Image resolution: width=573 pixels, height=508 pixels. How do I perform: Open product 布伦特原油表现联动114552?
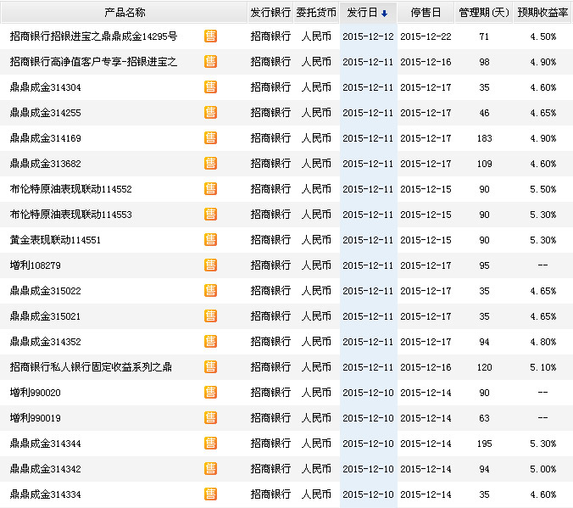pyautogui.click(x=71, y=189)
